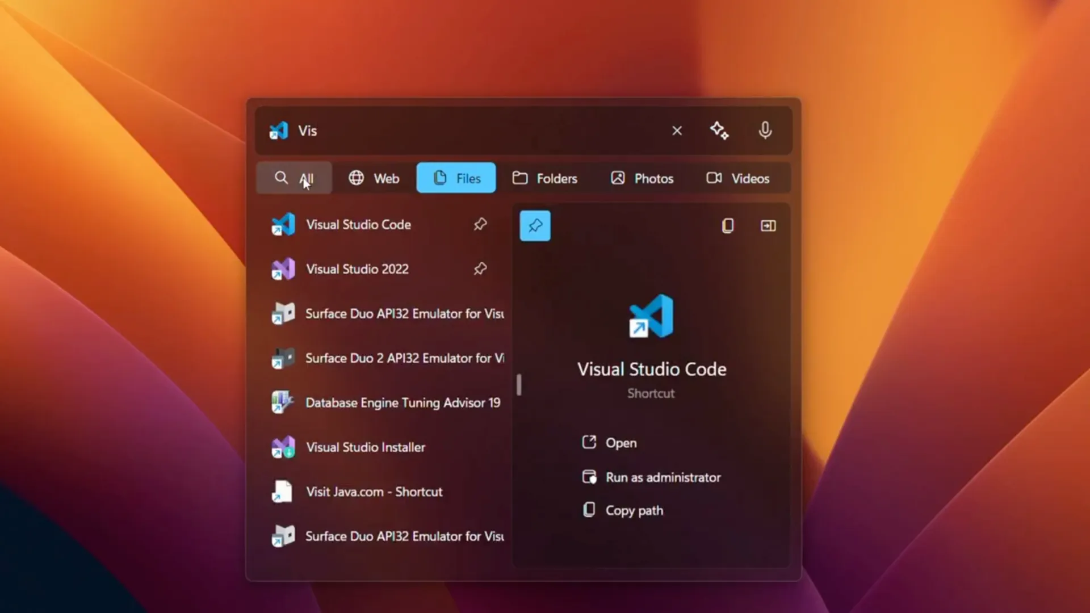The image size is (1090, 613).
Task: Select Run as administrator
Action: [x=663, y=477]
